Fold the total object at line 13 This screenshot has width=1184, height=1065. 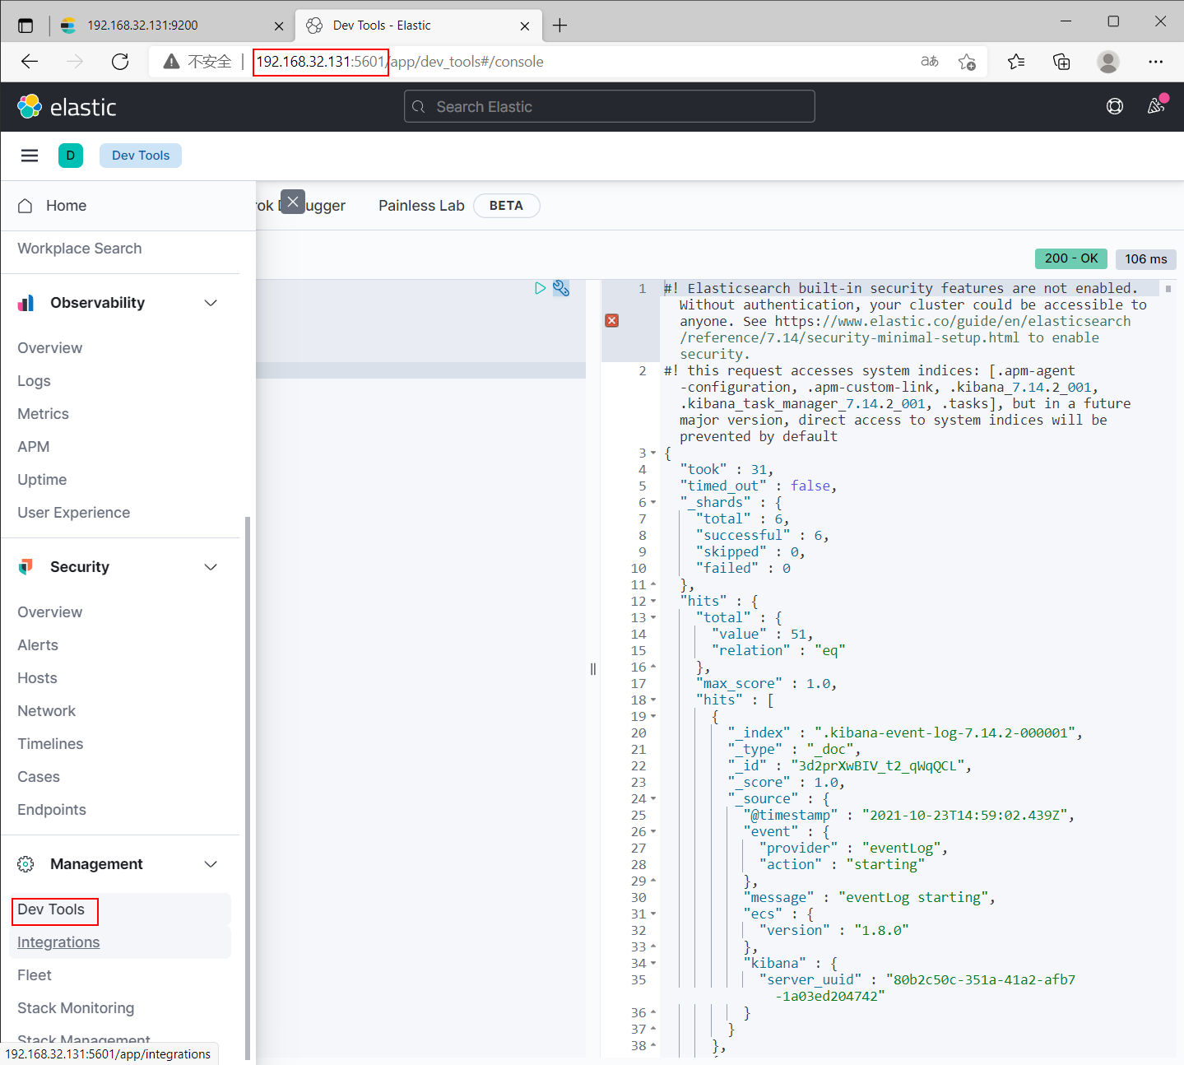click(x=653, y=618)
